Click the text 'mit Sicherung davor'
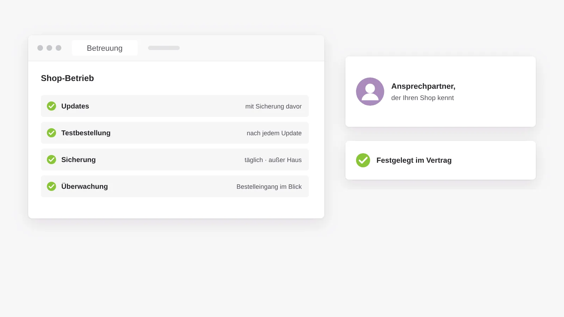Viewport: 564px width, 317px height. pos(274,106)
